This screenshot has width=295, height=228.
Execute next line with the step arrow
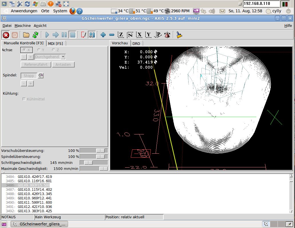click(56, 35)
